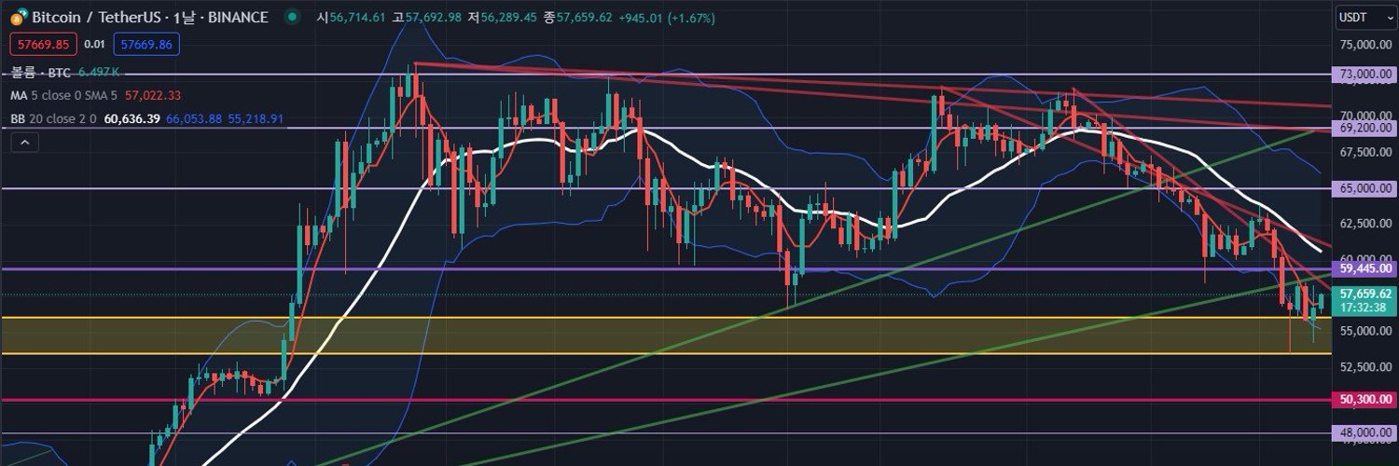The width and height of the screenshot is (1399, 466).
Task: Click the volume value 6.497K
Action: coord(100,72)
